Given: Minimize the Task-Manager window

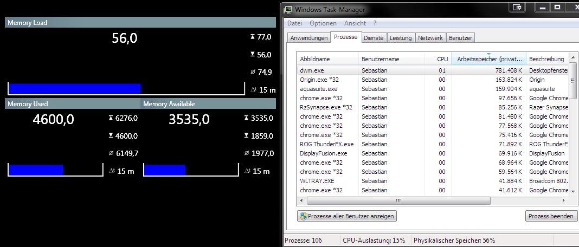Looking at the screenshot, I should [544, 7].
